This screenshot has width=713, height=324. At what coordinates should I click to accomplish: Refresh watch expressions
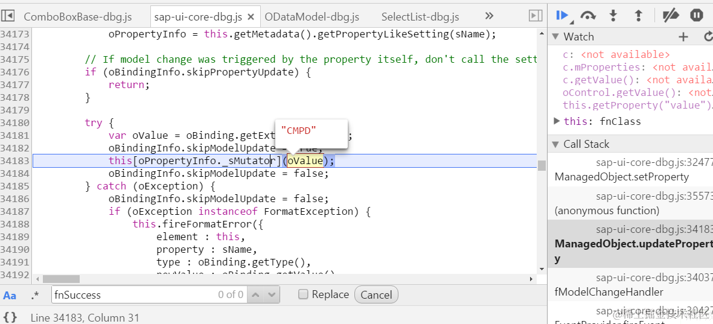click(x=708, y=37)
